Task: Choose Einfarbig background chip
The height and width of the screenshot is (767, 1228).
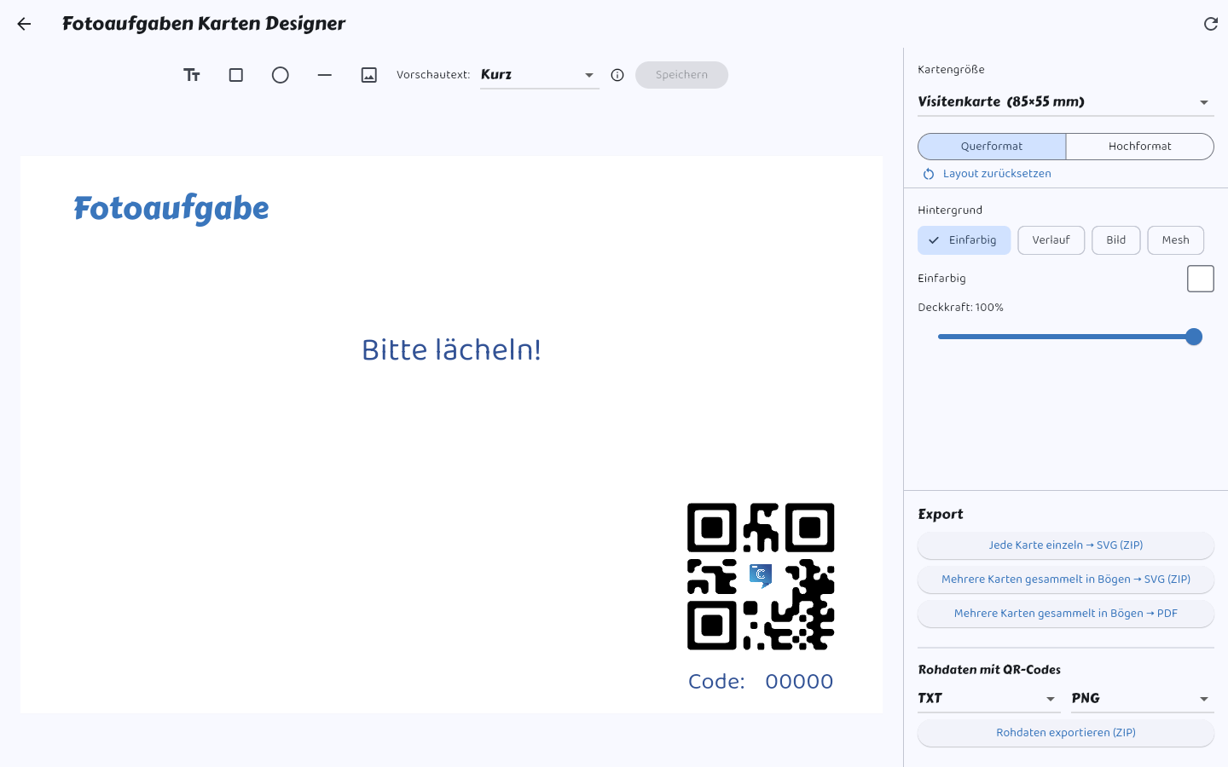Action: [964, 240]
